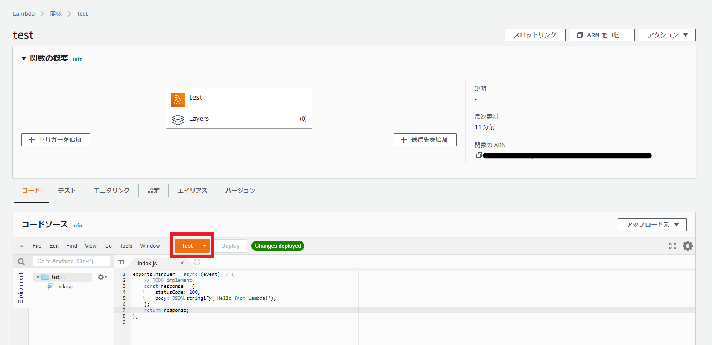Click the line number 1 in the gutter
The image size is (712, 345).
tap(124, 274)
